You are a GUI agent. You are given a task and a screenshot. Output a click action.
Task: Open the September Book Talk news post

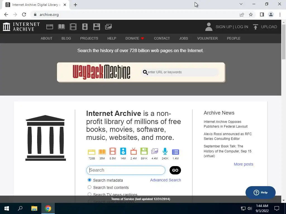coord(227,151)
